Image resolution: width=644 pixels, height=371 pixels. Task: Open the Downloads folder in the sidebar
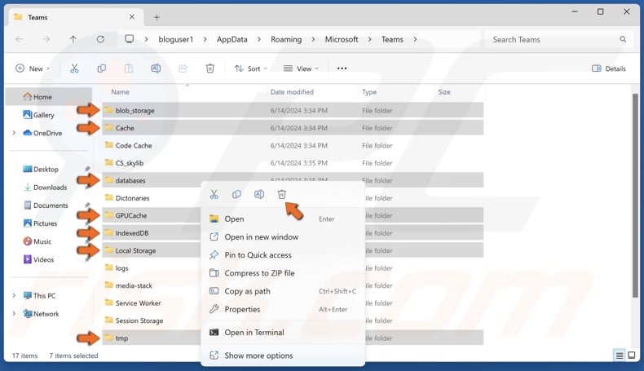click(45, 188)
